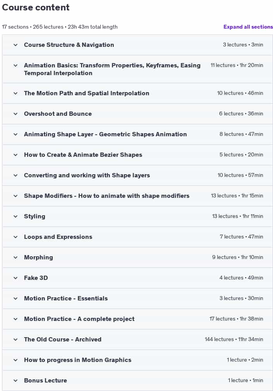Click The Old Course - Archived chevron
Image resolution: width=273 pixels, height=391 pixels.
point(15,340)
